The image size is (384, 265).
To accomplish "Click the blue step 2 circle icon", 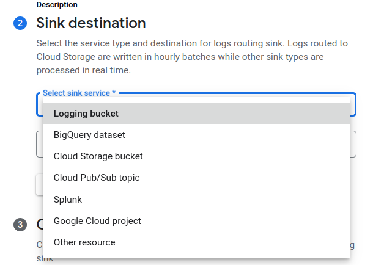I will (20, 23).
